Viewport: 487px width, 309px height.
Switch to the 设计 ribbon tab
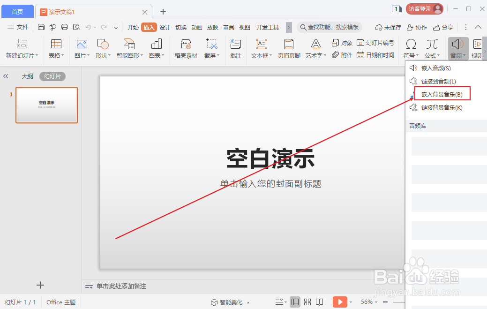point(165,27)
